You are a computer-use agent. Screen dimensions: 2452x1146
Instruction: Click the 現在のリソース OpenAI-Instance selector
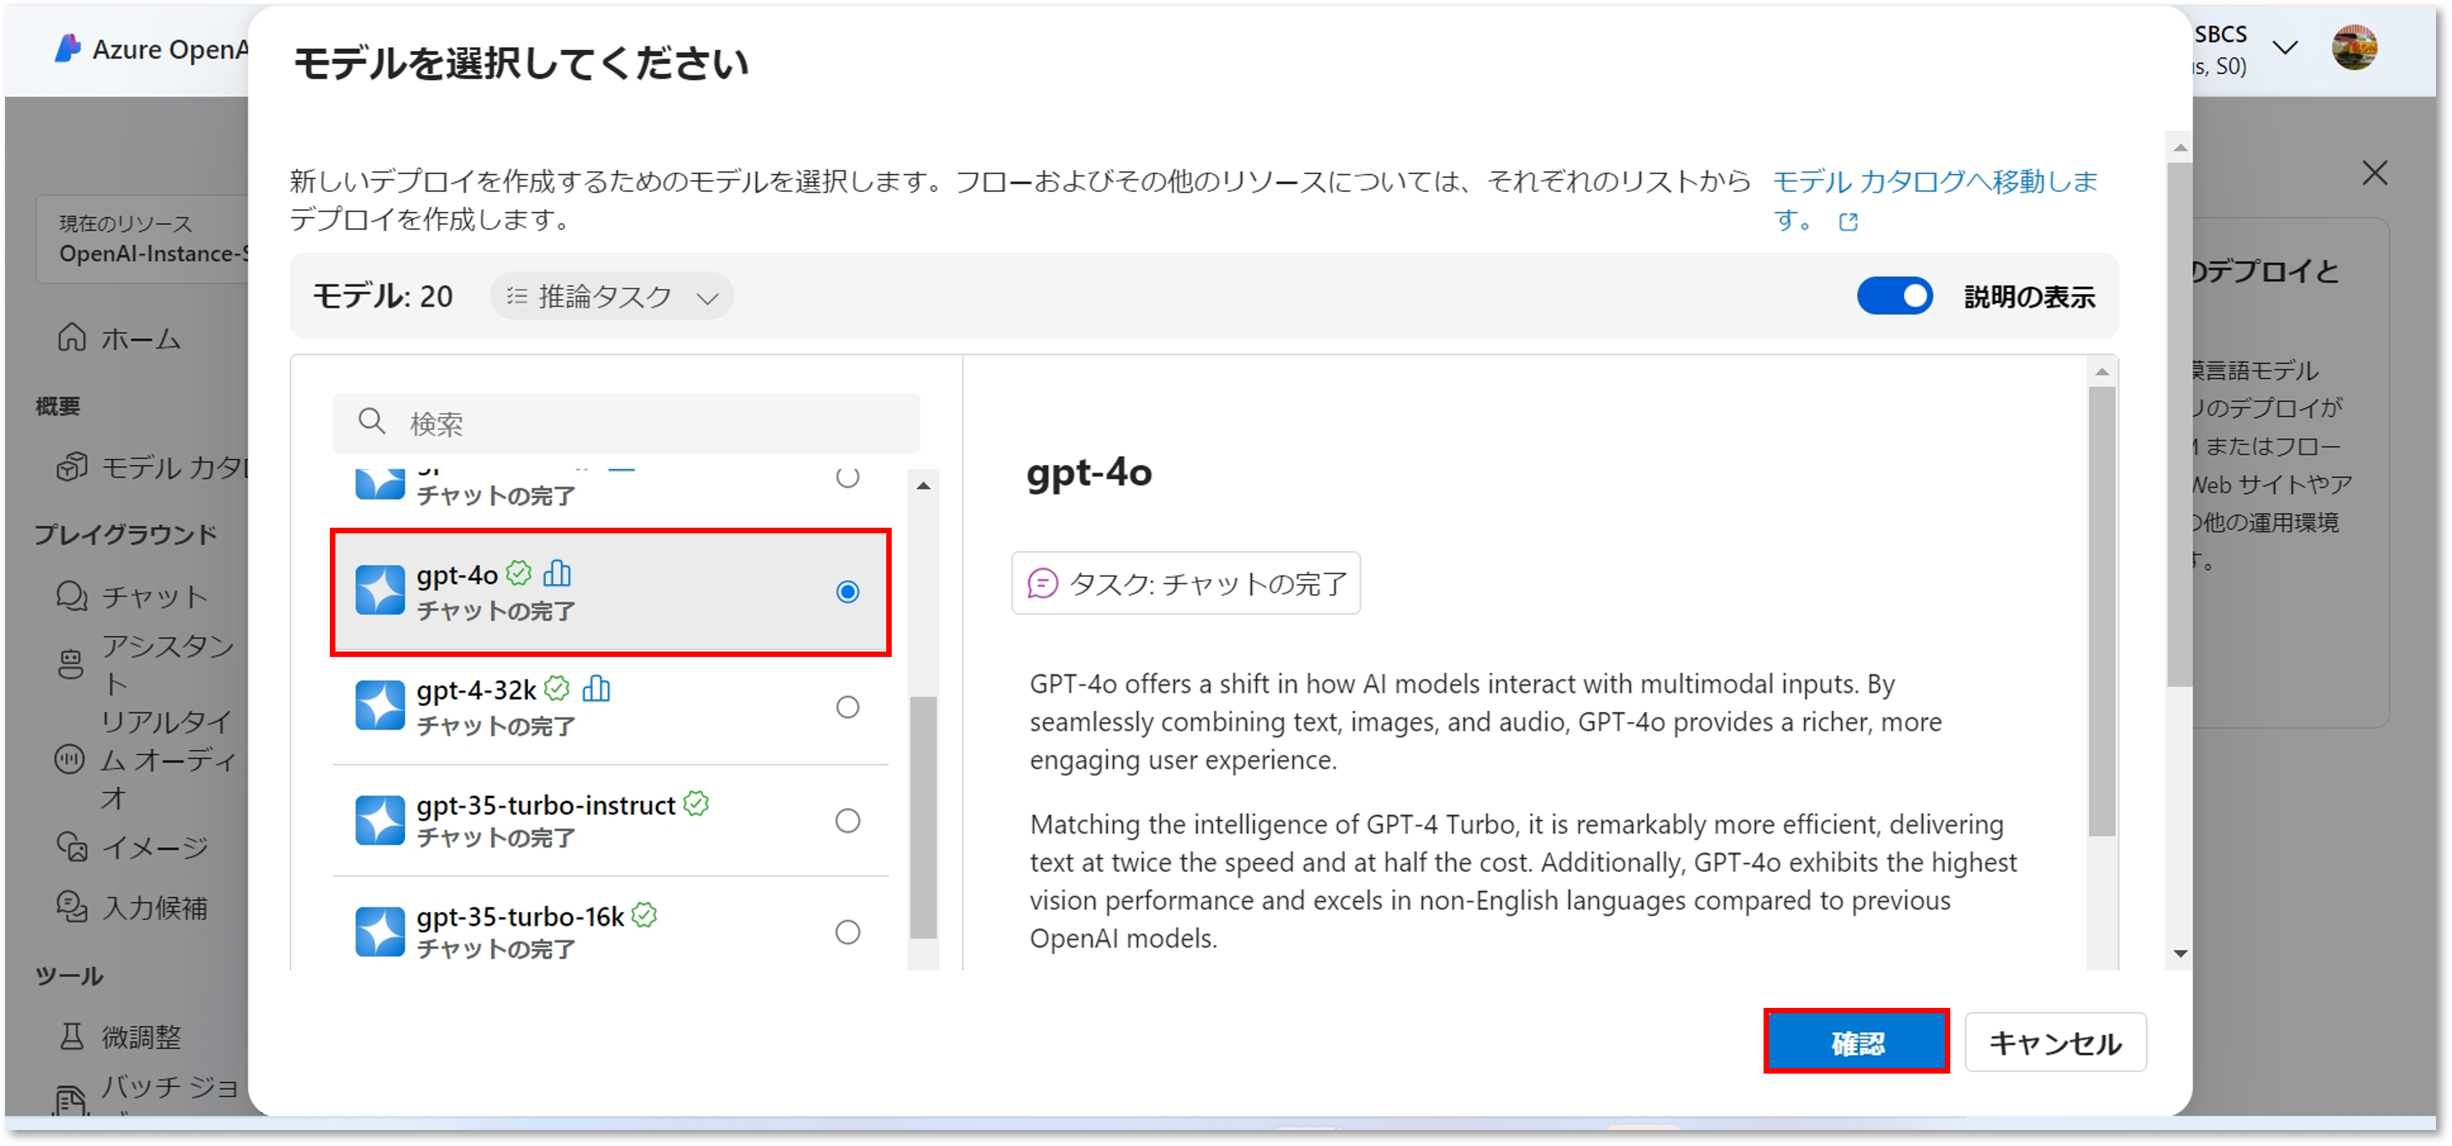tap(143, 239)
